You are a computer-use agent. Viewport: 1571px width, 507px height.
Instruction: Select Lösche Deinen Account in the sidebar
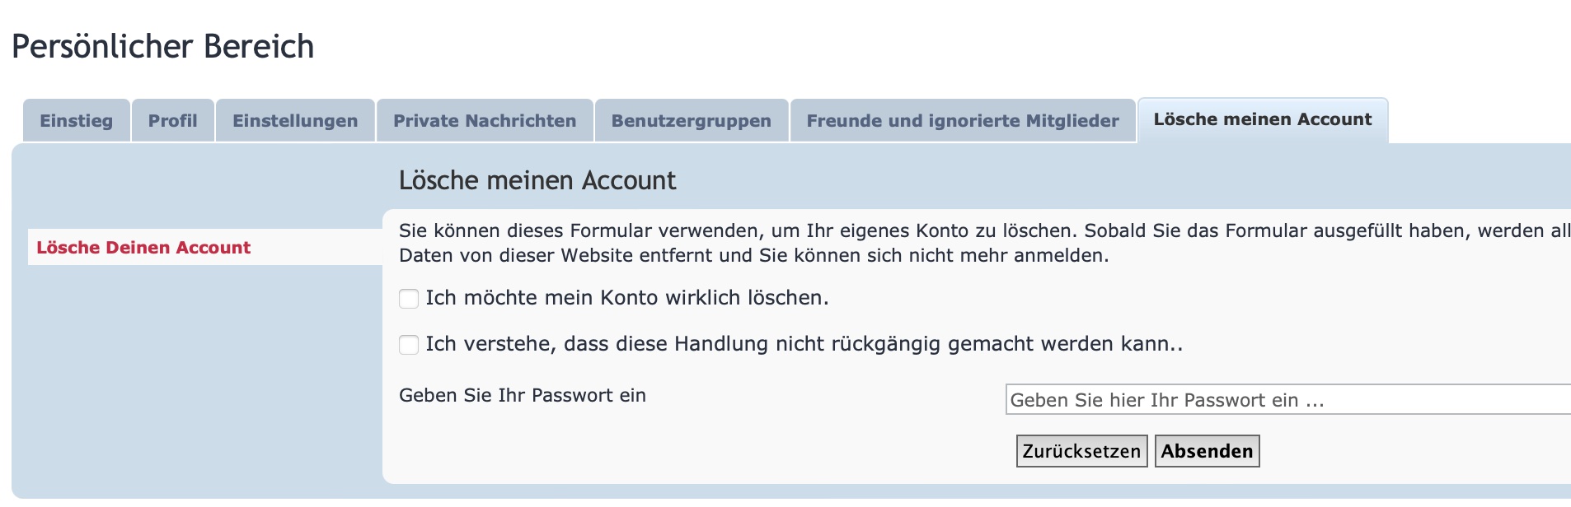[x=143, y=248]
